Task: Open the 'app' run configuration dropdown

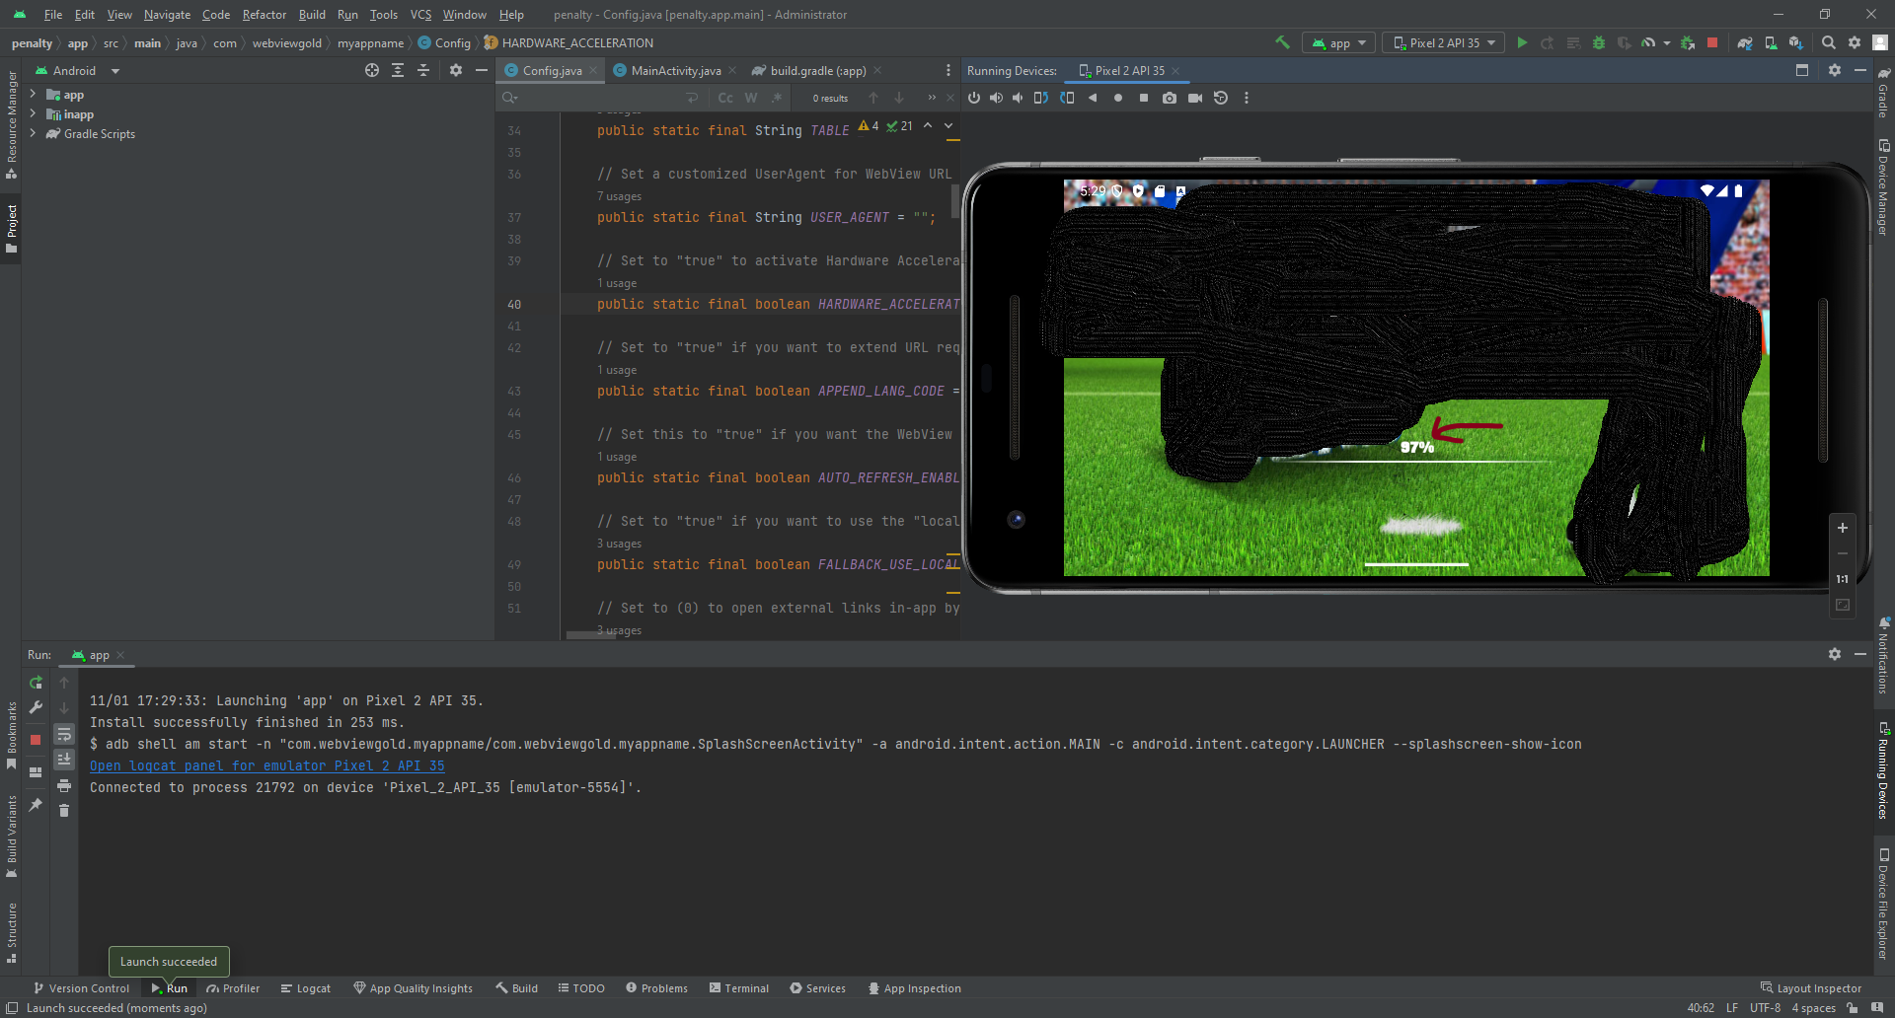Action: click(x=1340, y=42)
